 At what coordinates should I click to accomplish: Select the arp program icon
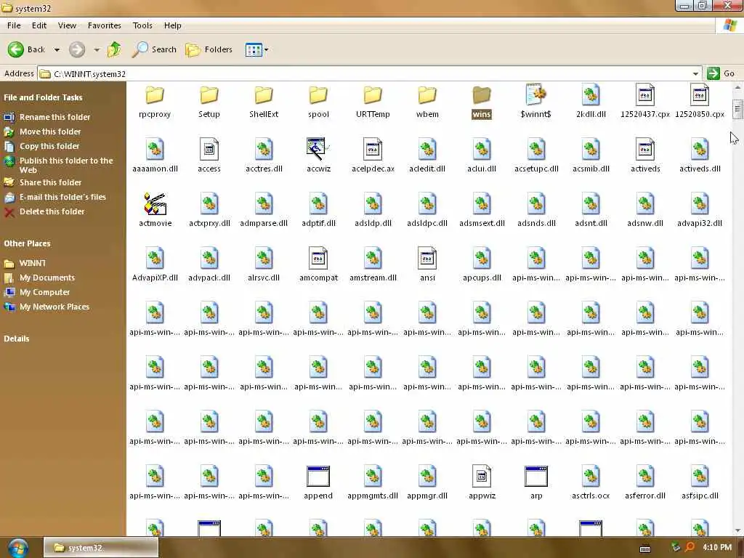coord(536,477)
